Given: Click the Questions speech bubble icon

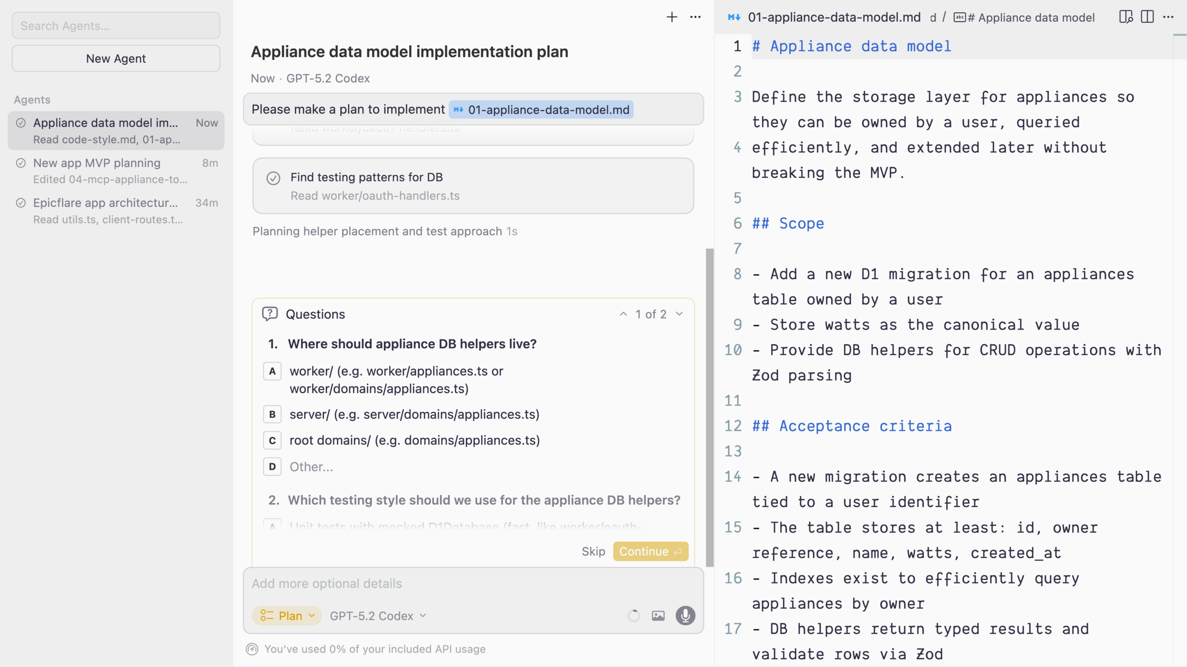Looking at the screenshot, I should (270, 314).
